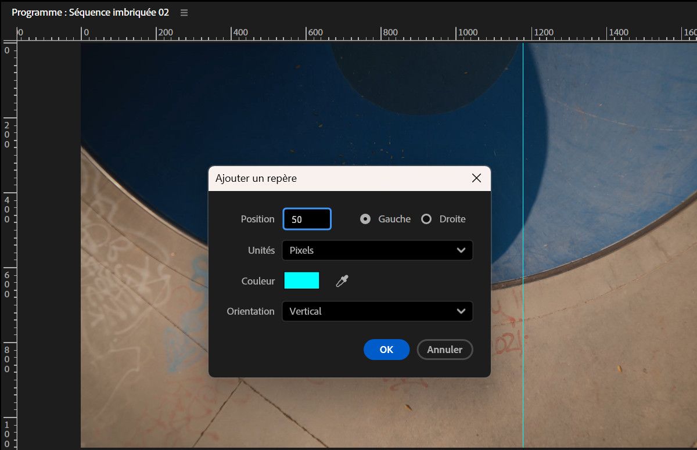Pick guide color with the eyedropper
Image resolution: width=697 pixels, height=450 pixels.
tap(343, 281)
